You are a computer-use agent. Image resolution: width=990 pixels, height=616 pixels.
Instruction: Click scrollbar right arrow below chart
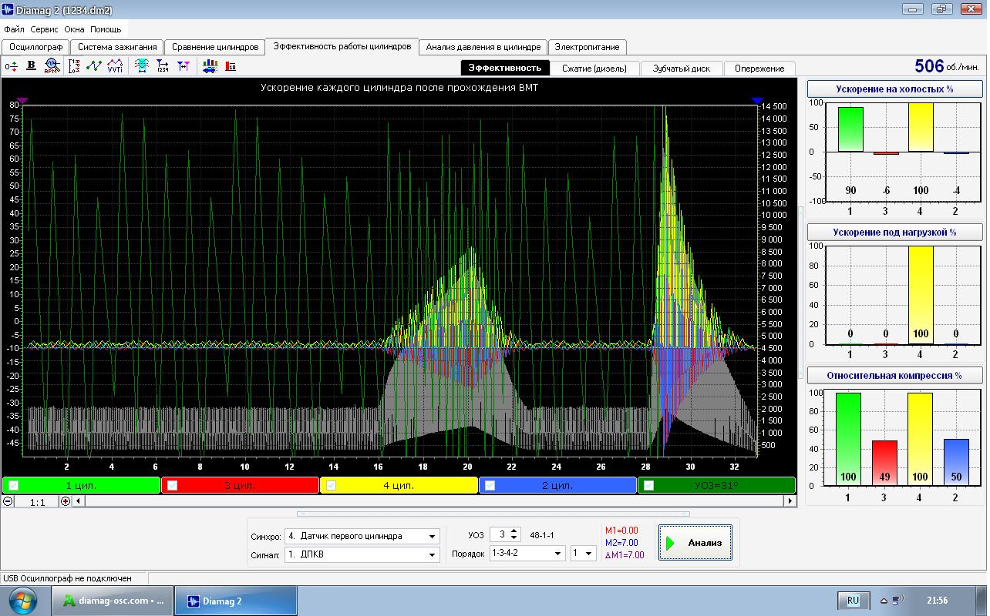click(x=790, y=501)
